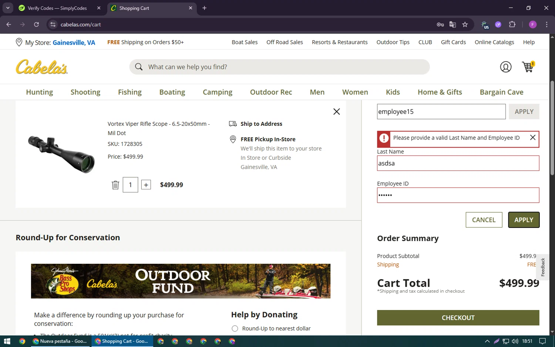The width and height of the screenshot is (555, 347).
Task: Open the password manager key icon
Action: pos(440,24)
